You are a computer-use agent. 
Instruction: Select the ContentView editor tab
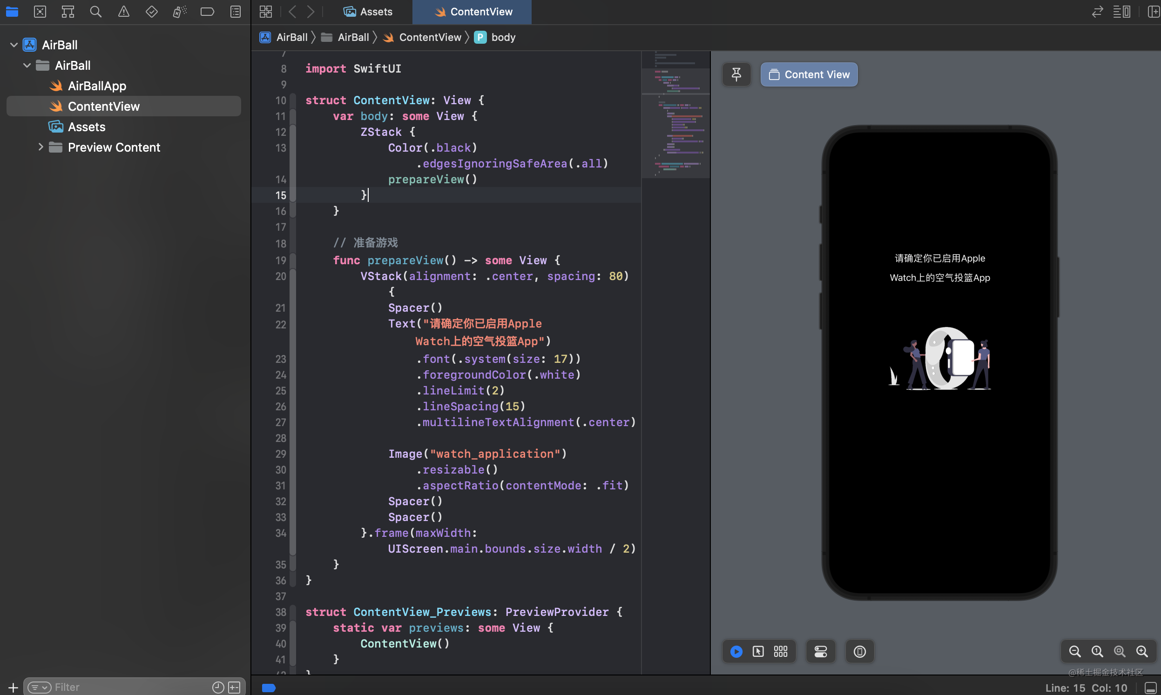473,12
